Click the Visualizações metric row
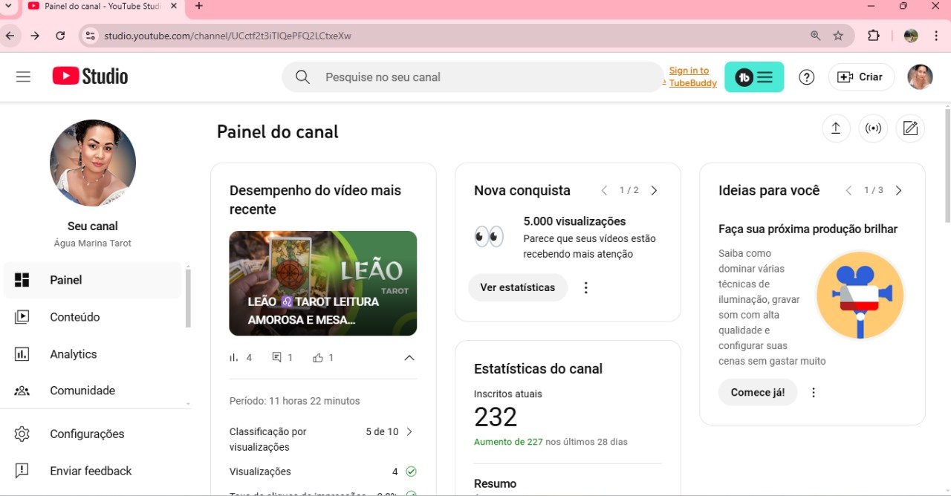Viewport: 951px width, 496px height. click(x=323, y=471)
